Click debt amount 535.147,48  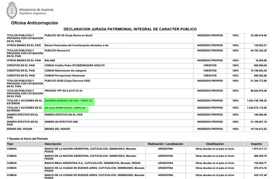pos(260,175)
